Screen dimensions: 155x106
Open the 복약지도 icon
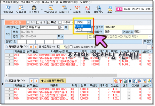coord(99,10)
